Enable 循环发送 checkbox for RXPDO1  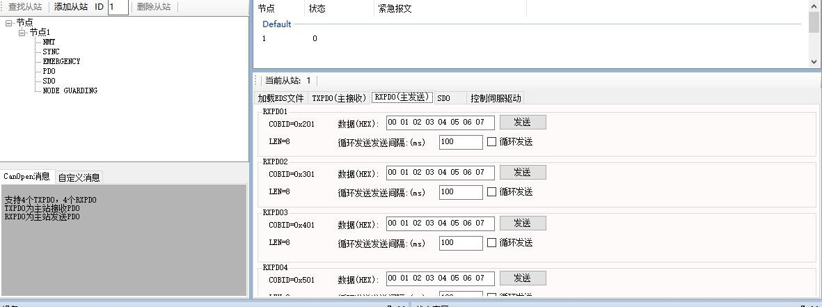tap(492, 142)
